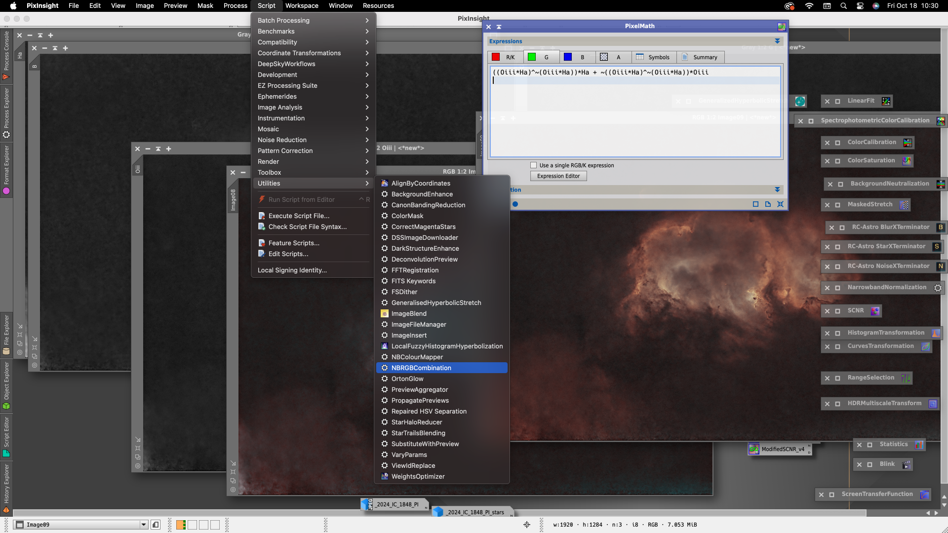Image resolution: width=948 pixels, height=533 pixels.
Task: Toggle Use a single RGB/K expression
Action: point(533,165)
